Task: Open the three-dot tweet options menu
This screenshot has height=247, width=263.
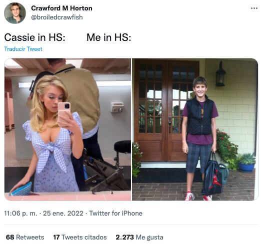Action: coord(254,8)
